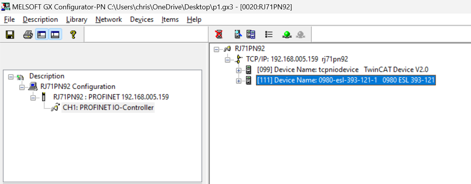Toggle the first window pane view button

tap(41, 35)
